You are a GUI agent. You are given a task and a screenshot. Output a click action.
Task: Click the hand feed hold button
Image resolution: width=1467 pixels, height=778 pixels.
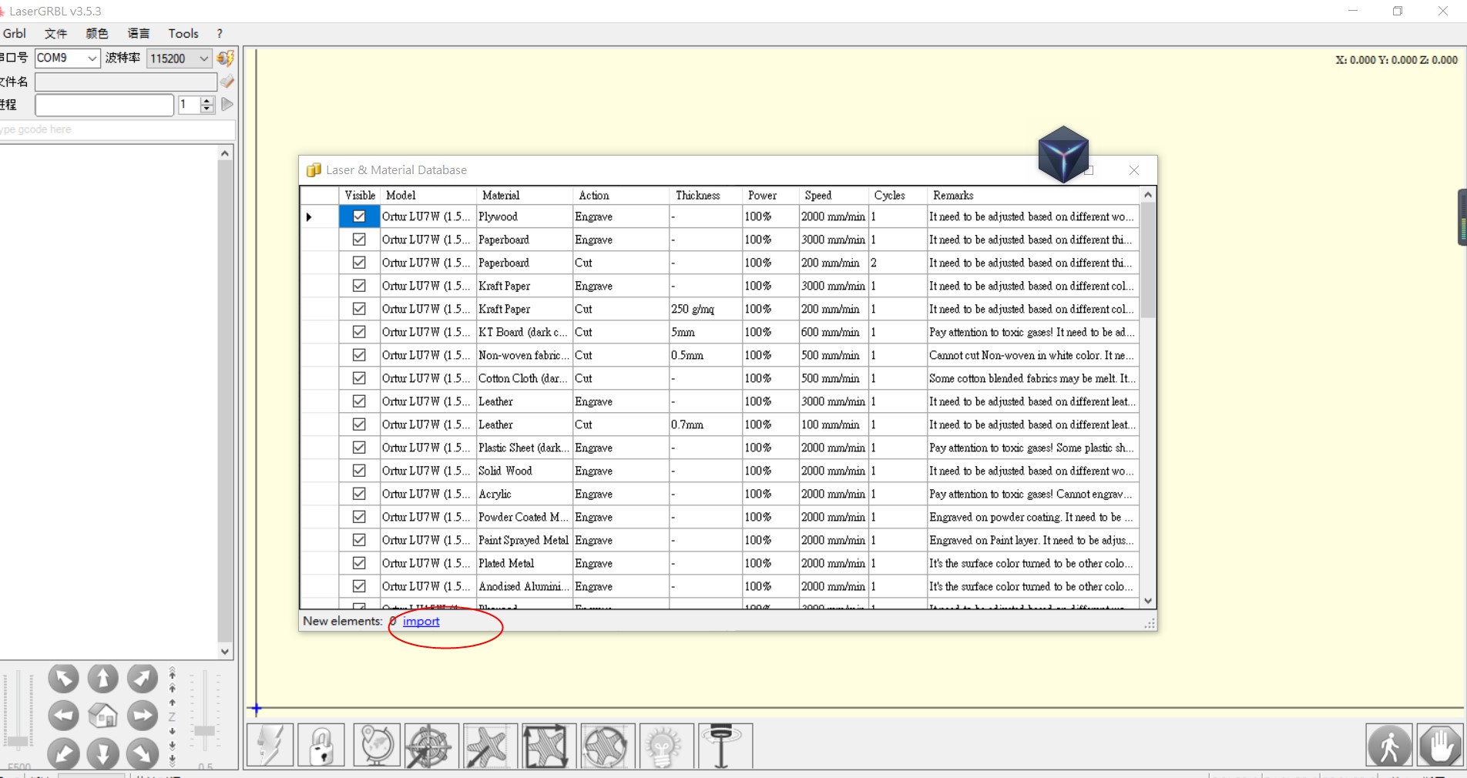pyautogui.click(x=1440, y=745)
